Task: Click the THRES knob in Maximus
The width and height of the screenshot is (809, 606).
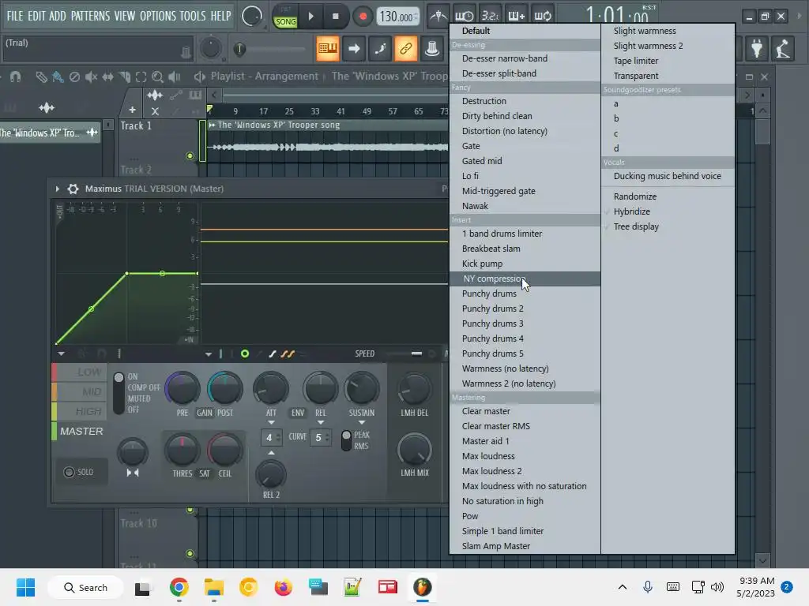Action: point(182,450)
